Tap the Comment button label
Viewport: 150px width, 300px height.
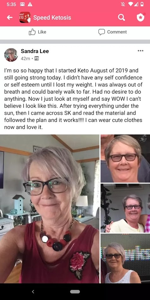(x=117, y=32)
